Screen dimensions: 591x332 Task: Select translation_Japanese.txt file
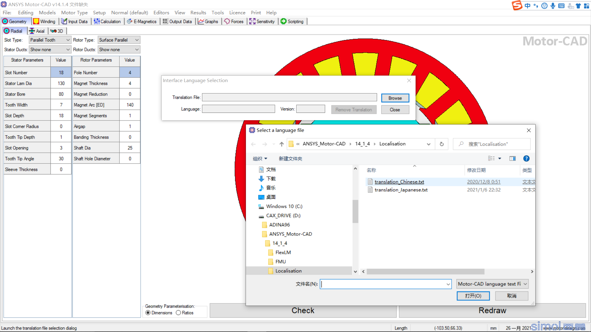[x=401, y=190]
